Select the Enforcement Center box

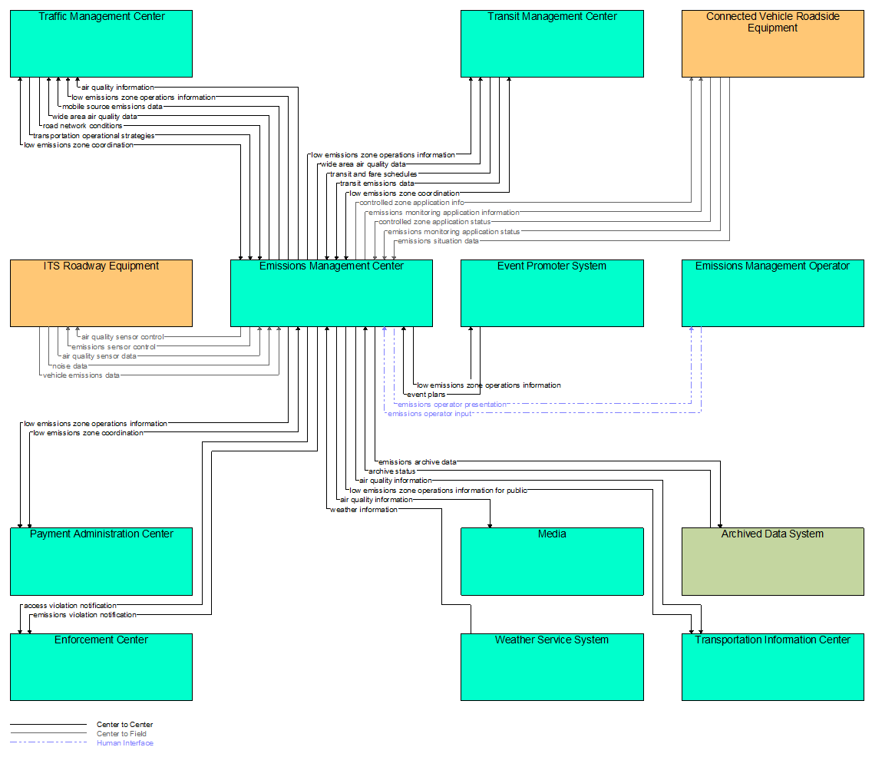(101, 667)
